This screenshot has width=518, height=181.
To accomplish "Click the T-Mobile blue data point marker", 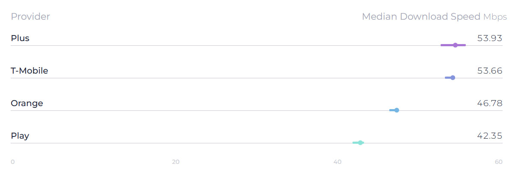I will [453, 77].
